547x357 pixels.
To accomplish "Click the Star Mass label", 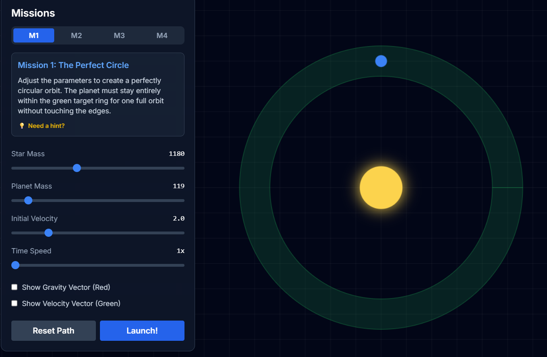I will pos(28,154).
